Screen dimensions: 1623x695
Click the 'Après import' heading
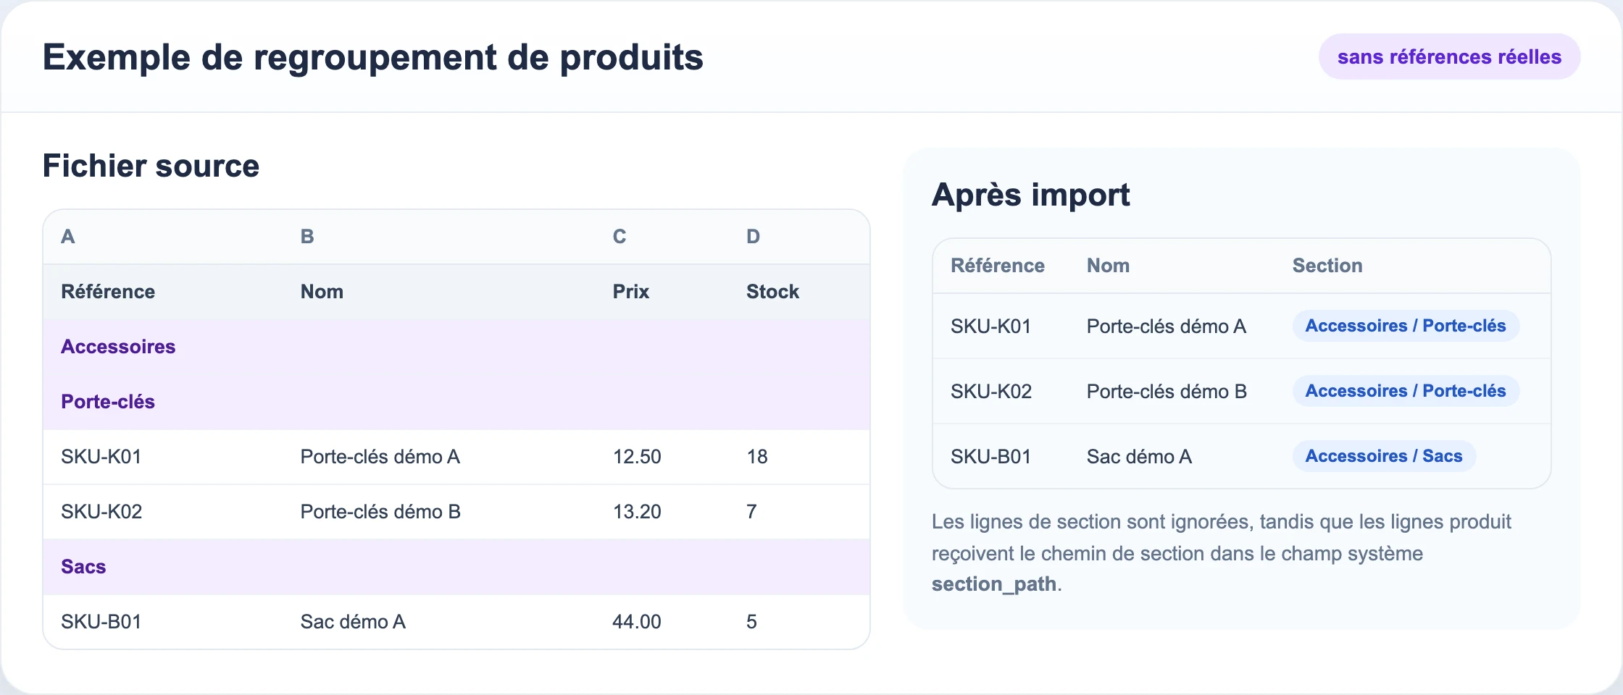pos(1030,195)
